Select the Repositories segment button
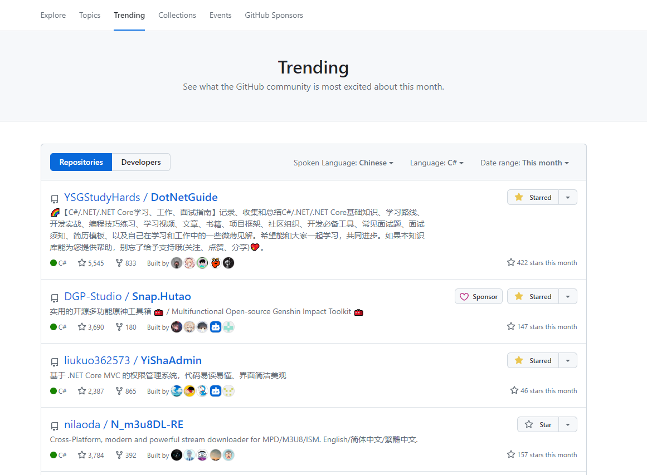Image resolution: width=647 pixels, height=475 pixels. click(81, 162)
